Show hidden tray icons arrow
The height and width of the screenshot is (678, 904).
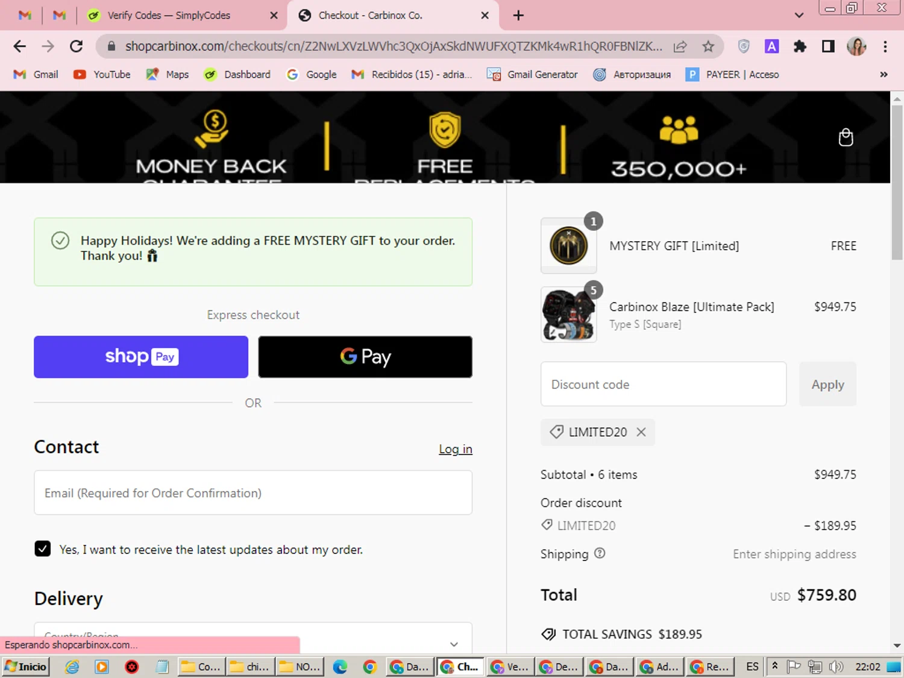tap(774, 666)
